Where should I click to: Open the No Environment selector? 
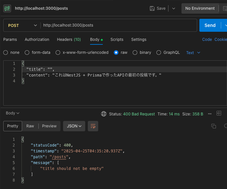tap(200, 8)
